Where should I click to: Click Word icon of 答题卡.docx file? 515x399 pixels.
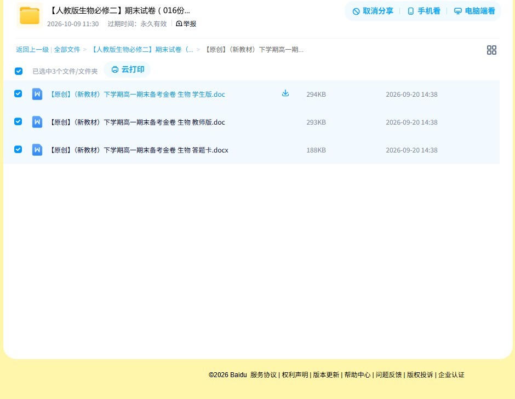point(37,150)
